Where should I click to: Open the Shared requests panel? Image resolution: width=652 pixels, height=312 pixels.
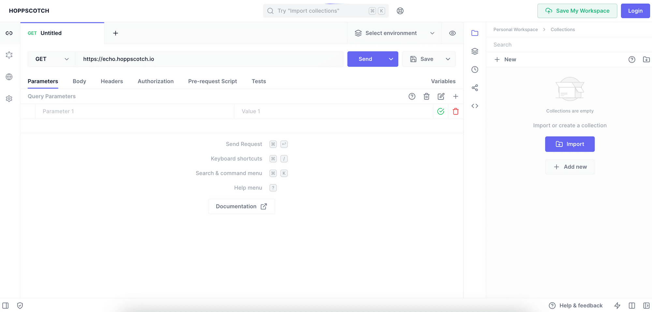[475, 88]
